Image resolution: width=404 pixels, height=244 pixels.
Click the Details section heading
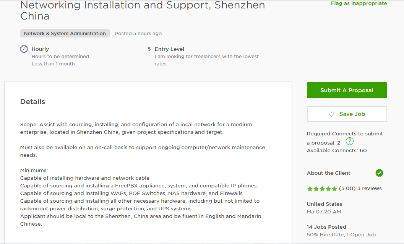pyautogui.click(x=32, y=102)
